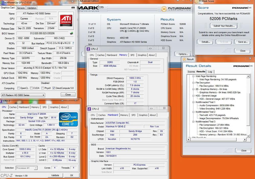Click the Multiplier x 55.0 value

[25, 153]
